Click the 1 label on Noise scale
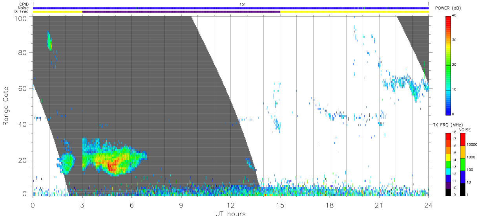Screen dimensions: 482x222 point(468,195)
